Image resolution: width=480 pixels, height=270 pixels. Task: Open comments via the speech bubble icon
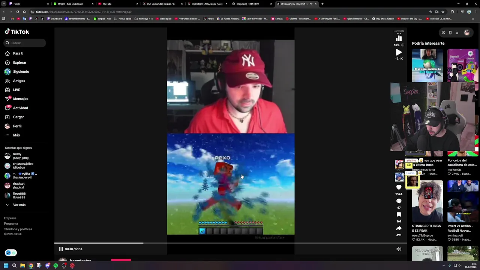tap(399, 201)
